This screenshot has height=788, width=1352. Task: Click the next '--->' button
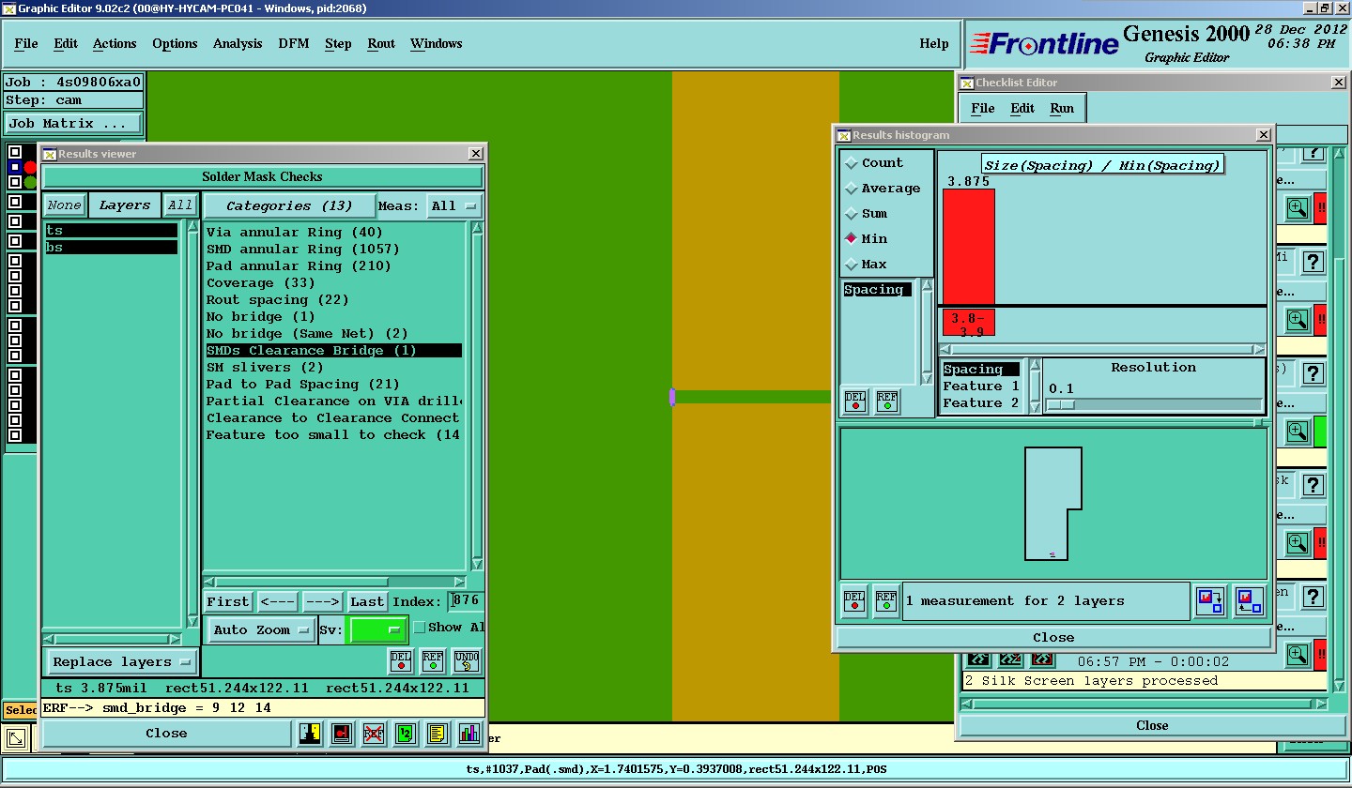click(x=322, y=602)
